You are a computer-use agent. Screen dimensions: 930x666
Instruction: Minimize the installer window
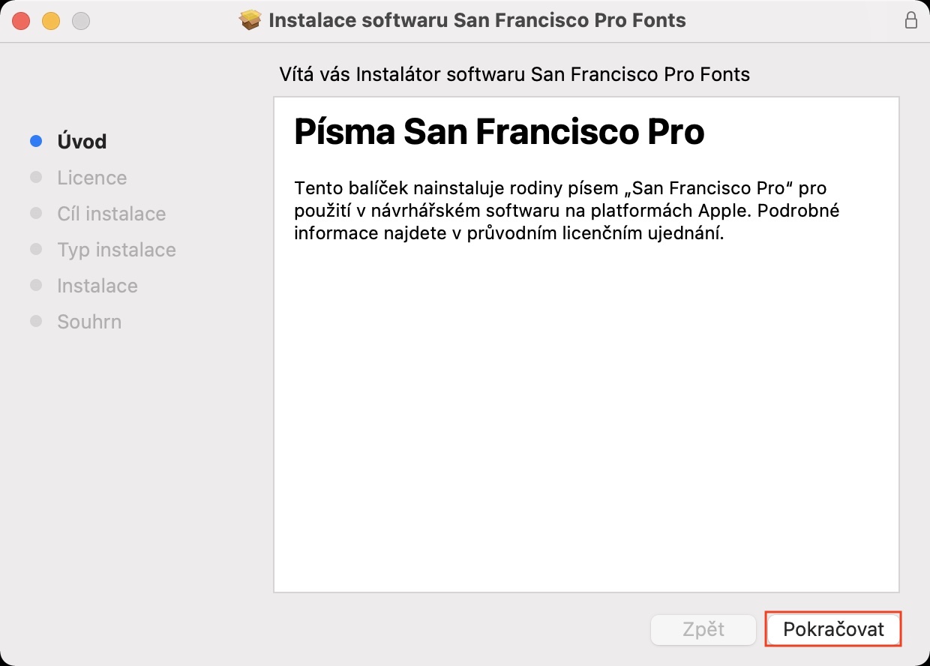click(51, 21)
